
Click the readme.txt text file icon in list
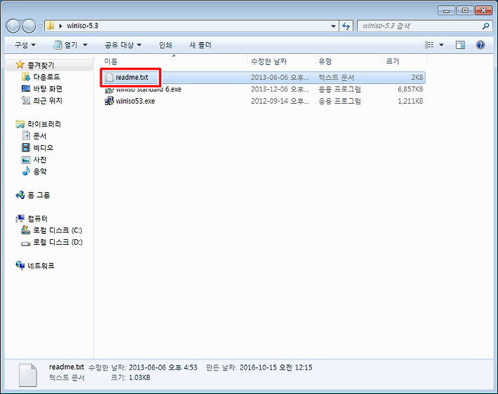pyautogui.click(x=109, y=77)
